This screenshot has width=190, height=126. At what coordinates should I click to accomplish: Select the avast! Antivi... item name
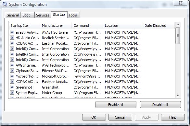pos(28,32)
